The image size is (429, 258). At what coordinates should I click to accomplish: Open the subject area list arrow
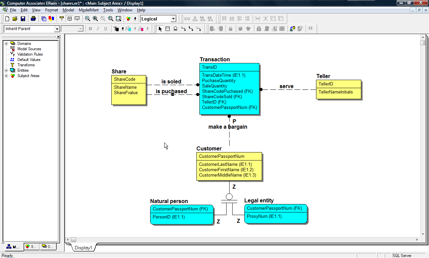135,19
